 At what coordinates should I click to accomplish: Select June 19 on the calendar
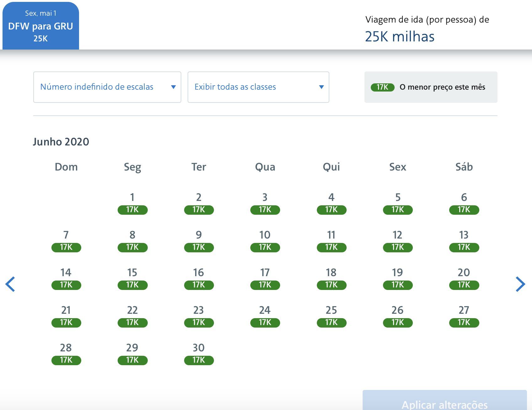[398, 278]
